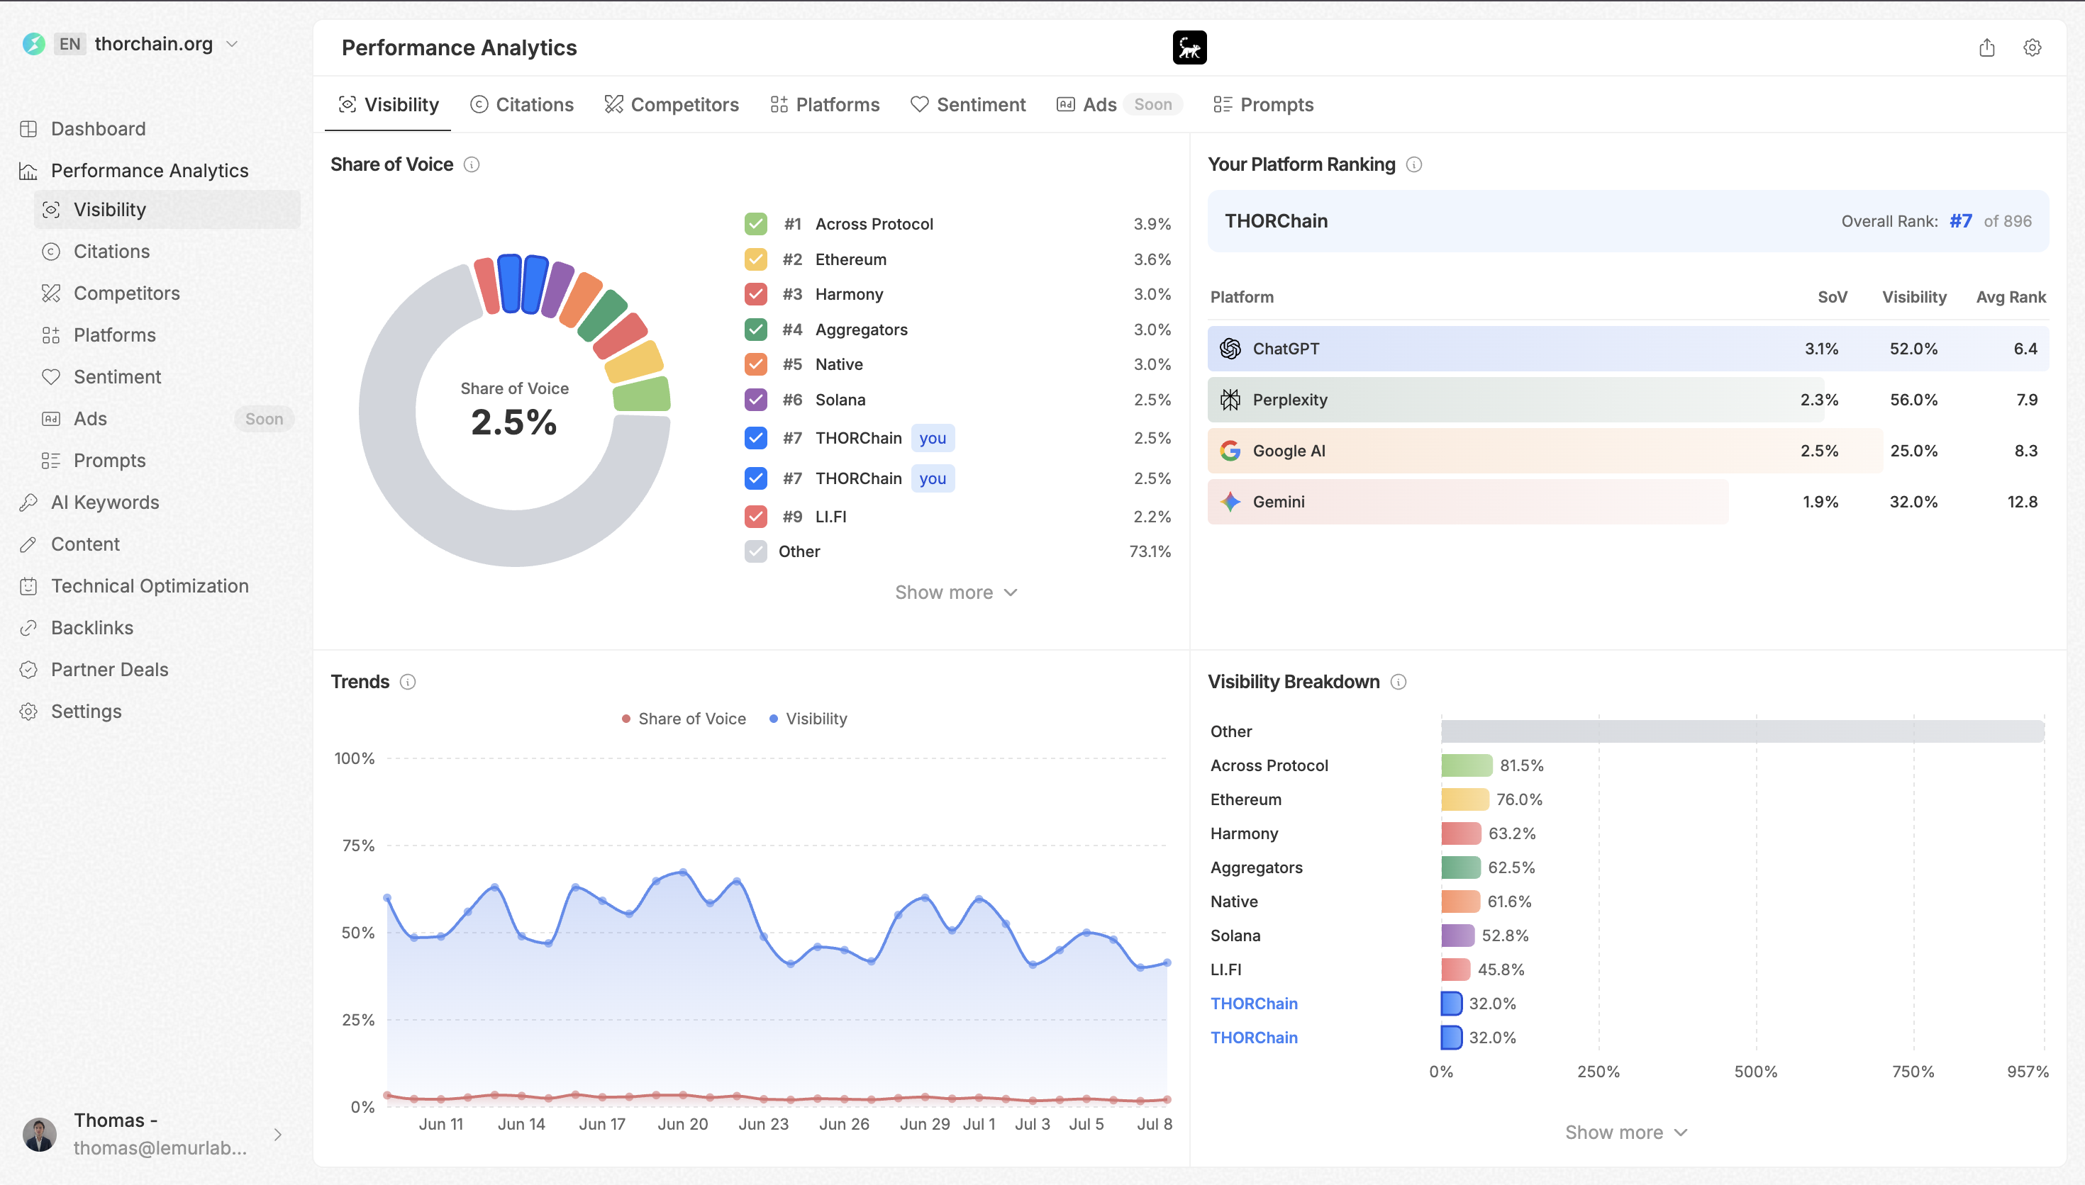Switch to the Platforms tab
Viewport: 2085px width, 1185px height.
coord(825,104)
